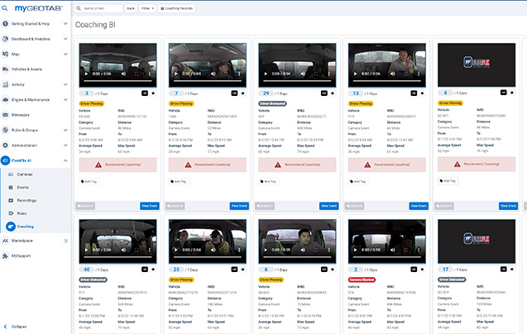Click the Driver Distracted tag on card scored 29
Image resolution: width=527 pixels, height=334 pixels.
tap(272, 103)
